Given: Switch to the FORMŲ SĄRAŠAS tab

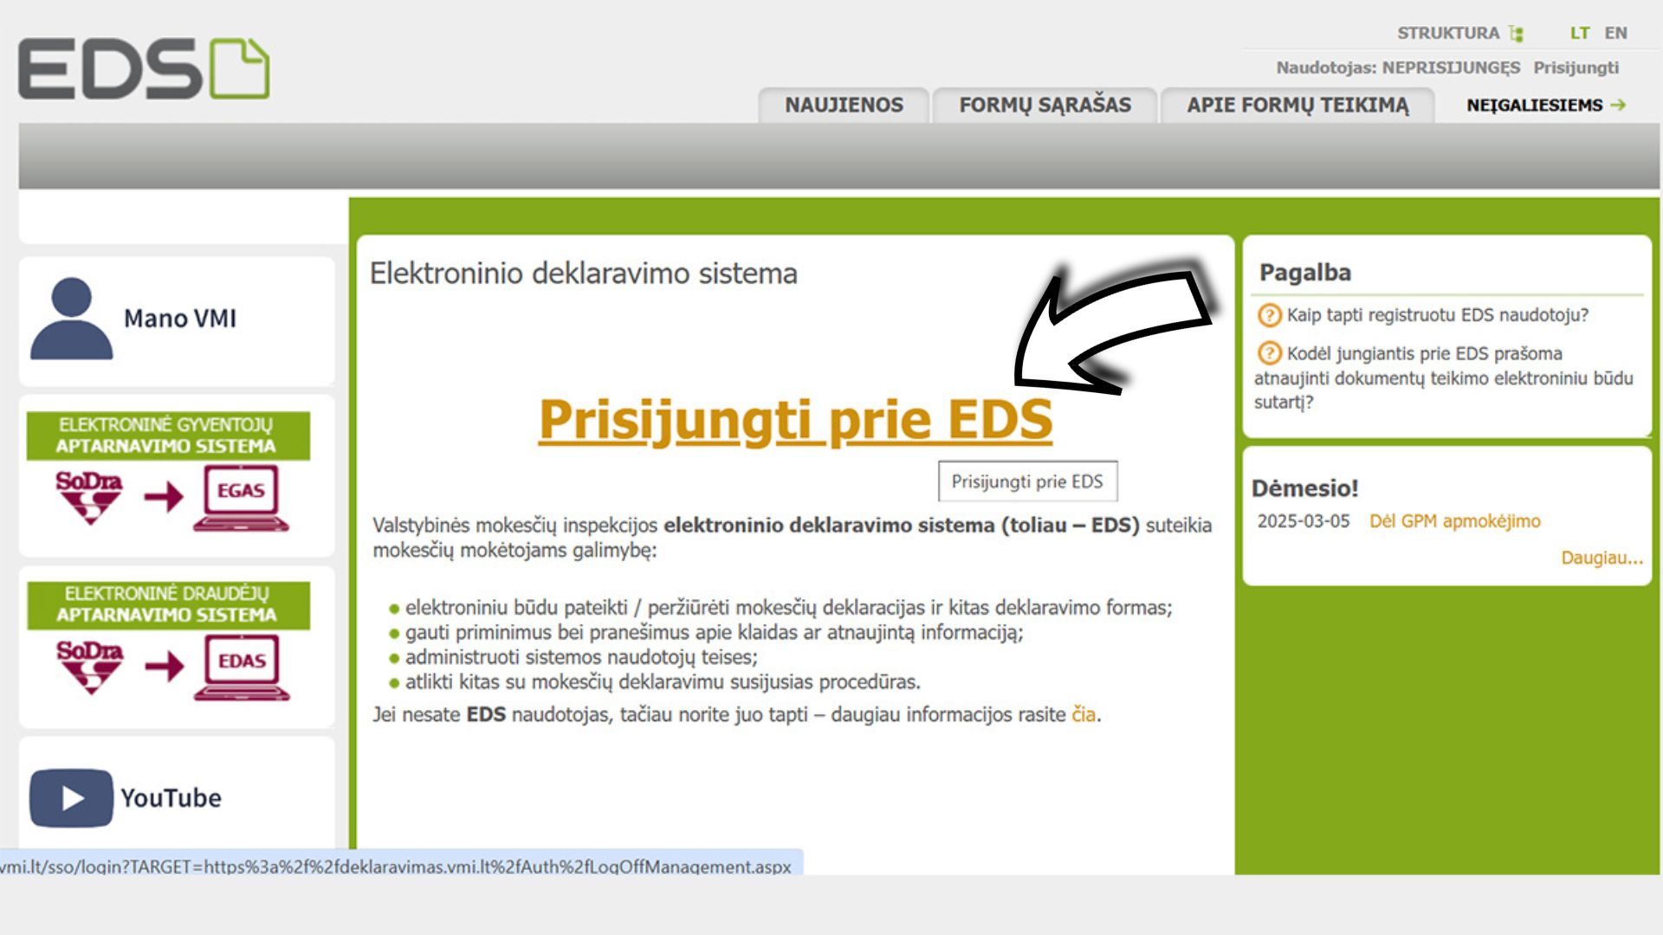Looking at the screenshot, I should click(x=1045, y=105).
